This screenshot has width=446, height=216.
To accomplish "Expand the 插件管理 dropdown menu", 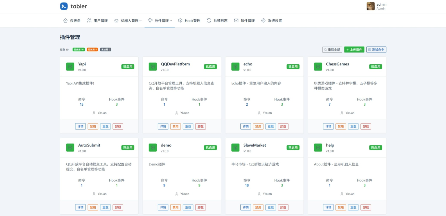I will click(160, 21).
